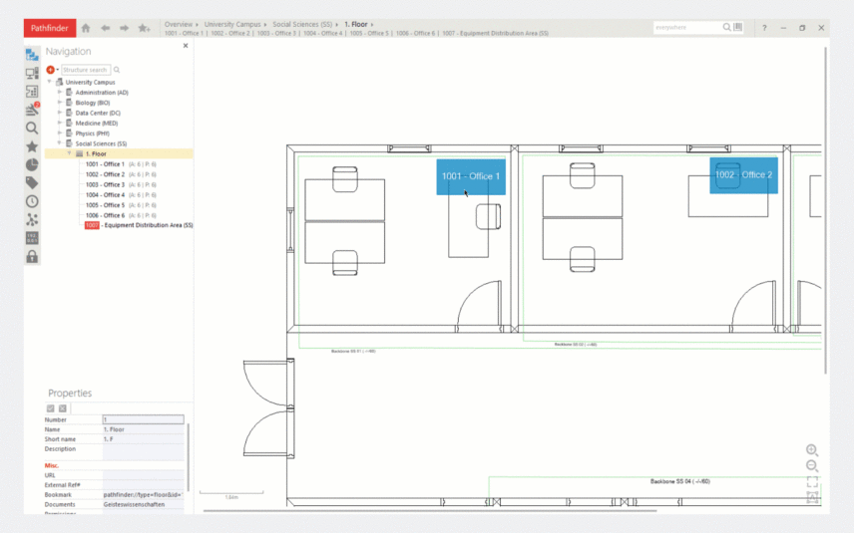Select University Campus in the tree
This screenshot has width=854, height=533.
(90, 82)
